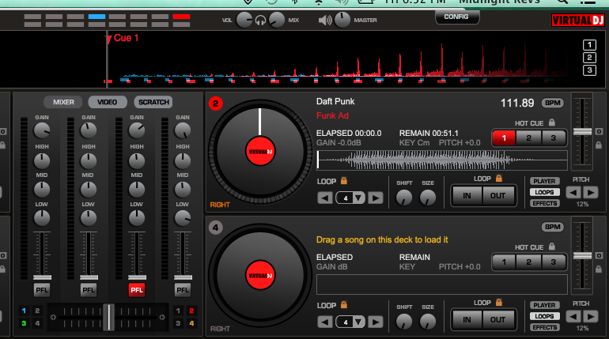The width and height of the screenshot is (609, 339).
Task: Switch to the VIDEO mixer tab
Action: [108, 102]
